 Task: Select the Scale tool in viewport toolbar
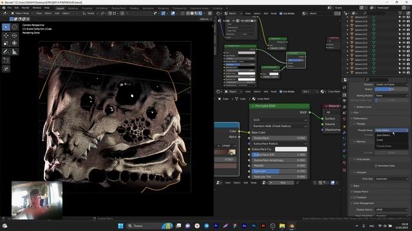tap(6, 43)
